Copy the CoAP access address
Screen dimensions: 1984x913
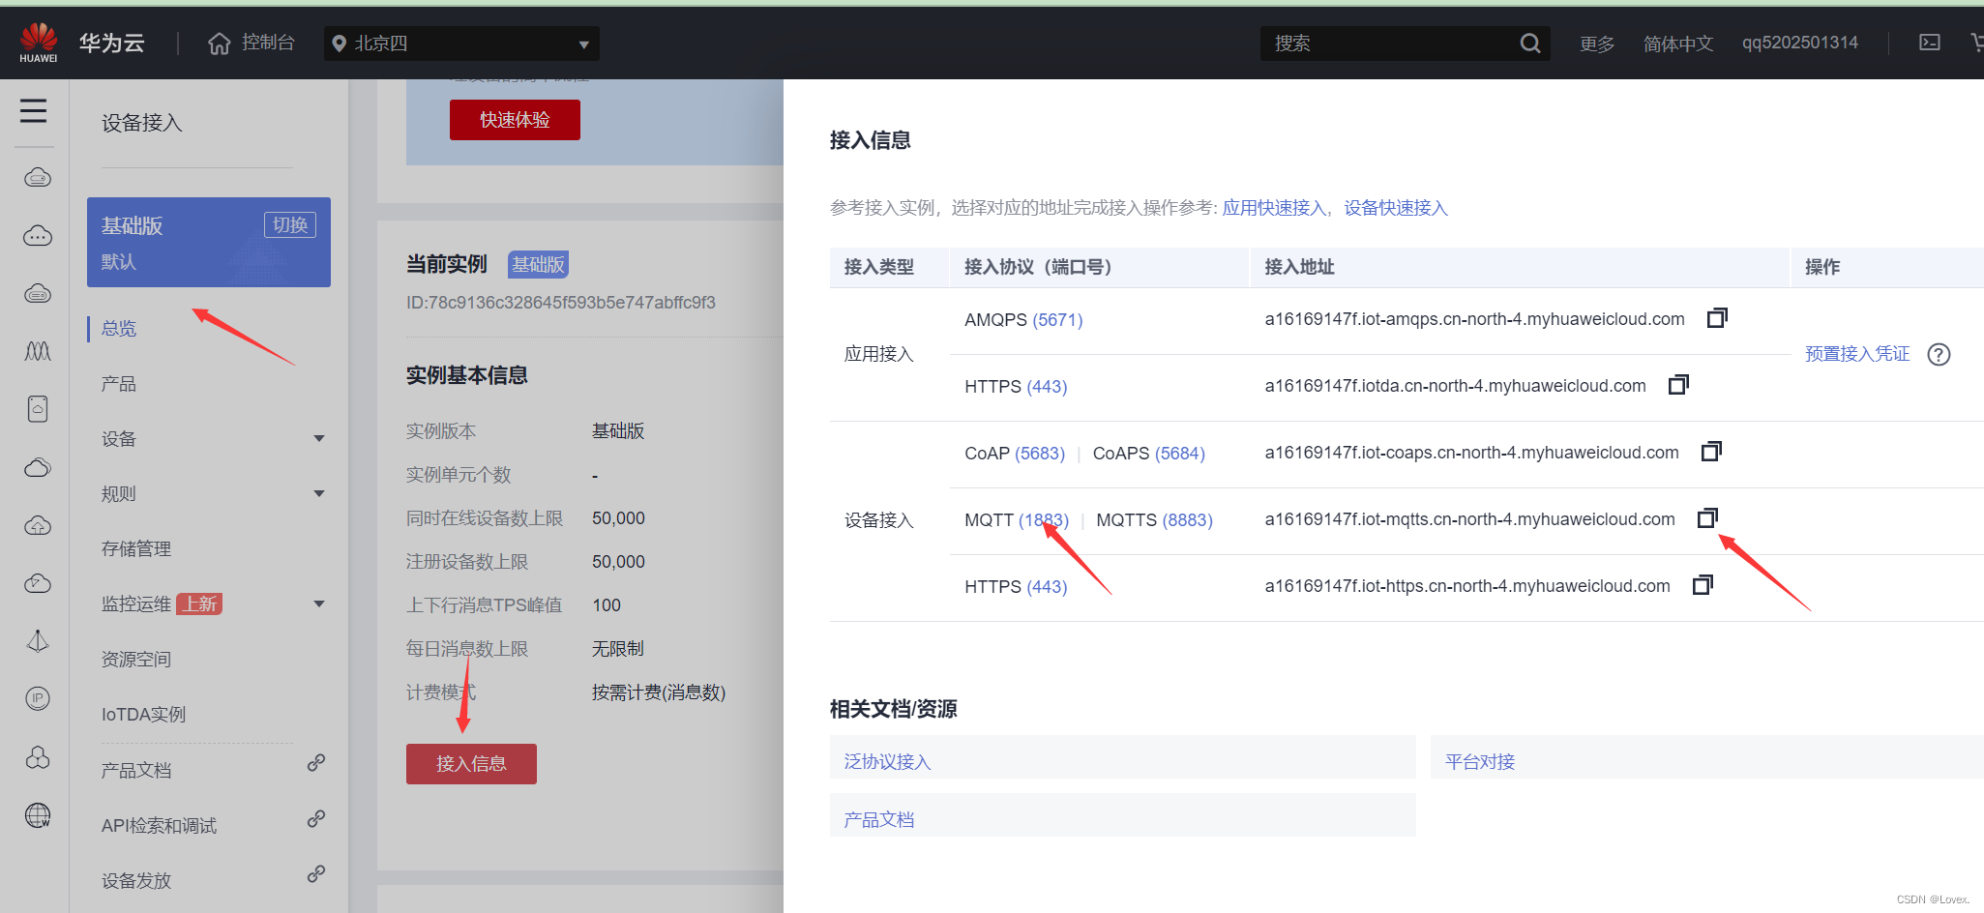1711,452
